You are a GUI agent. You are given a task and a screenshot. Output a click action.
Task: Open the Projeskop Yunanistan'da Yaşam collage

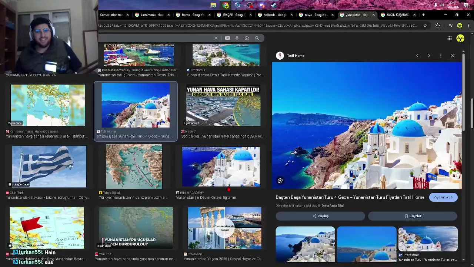pyautogui.click(x=224, y=228)
